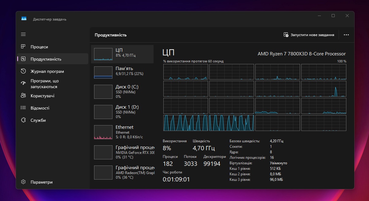Select the Пам'ять performance item
The image size is (369, 201).
point(122,73)
